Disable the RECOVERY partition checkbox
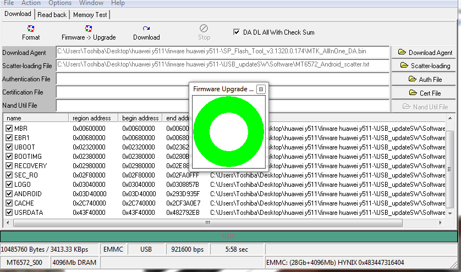The image size is (461, 272). point(9,166)
